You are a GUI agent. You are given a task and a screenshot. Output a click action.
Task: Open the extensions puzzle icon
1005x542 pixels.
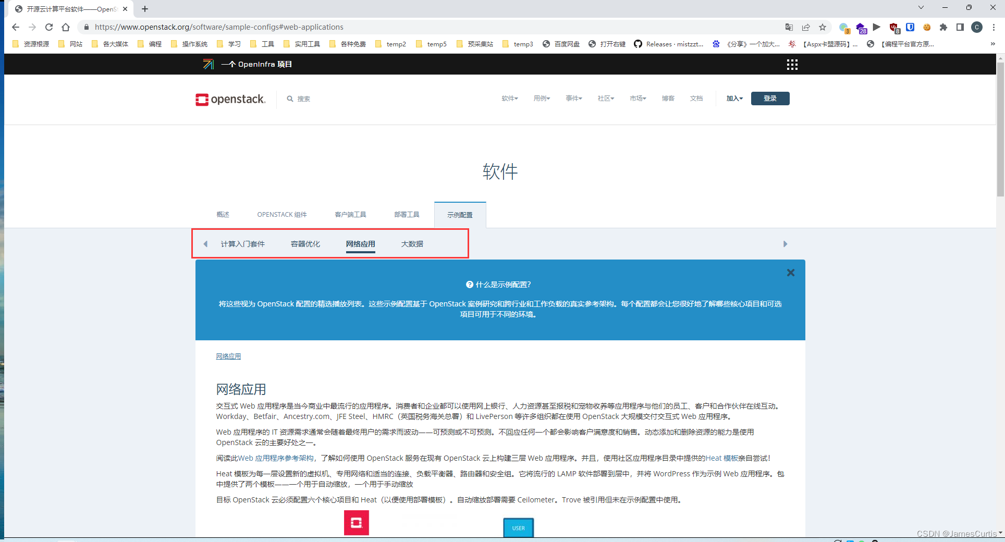(943, 27)
